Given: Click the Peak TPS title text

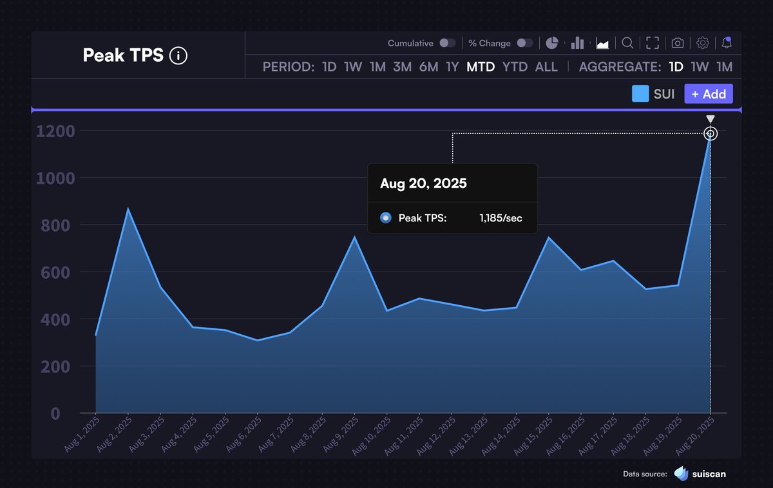Looking at the screenshot, I should coord(123,56).
